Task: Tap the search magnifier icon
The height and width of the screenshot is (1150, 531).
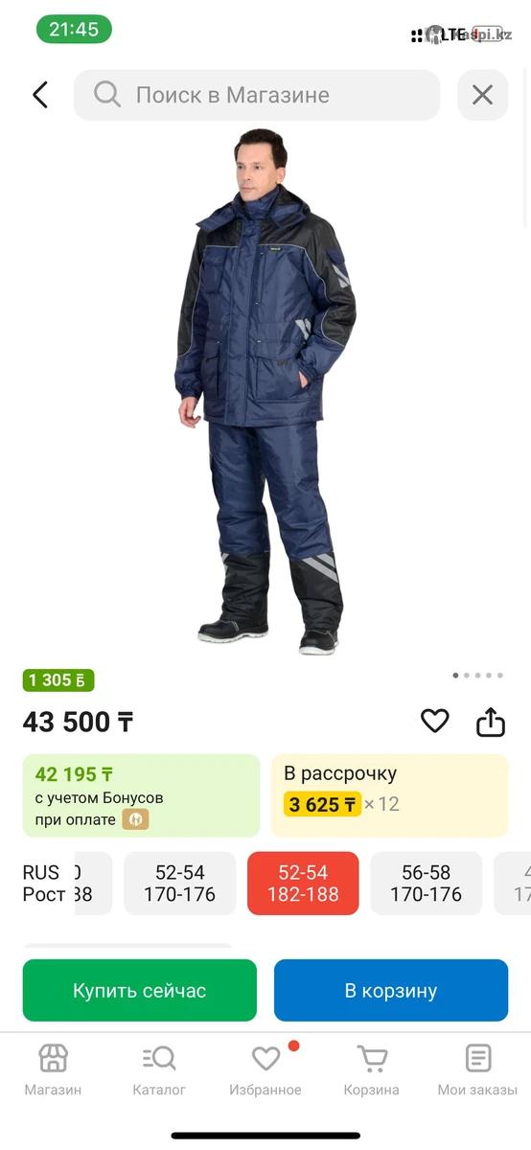Action: pyautogui.click(x=107, y=94)
